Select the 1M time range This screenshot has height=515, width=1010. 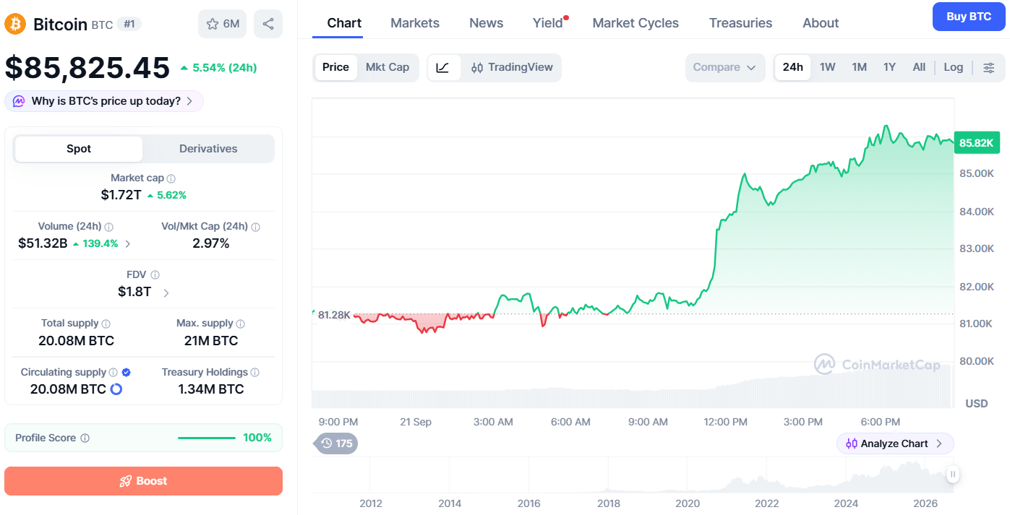[859, 67]
